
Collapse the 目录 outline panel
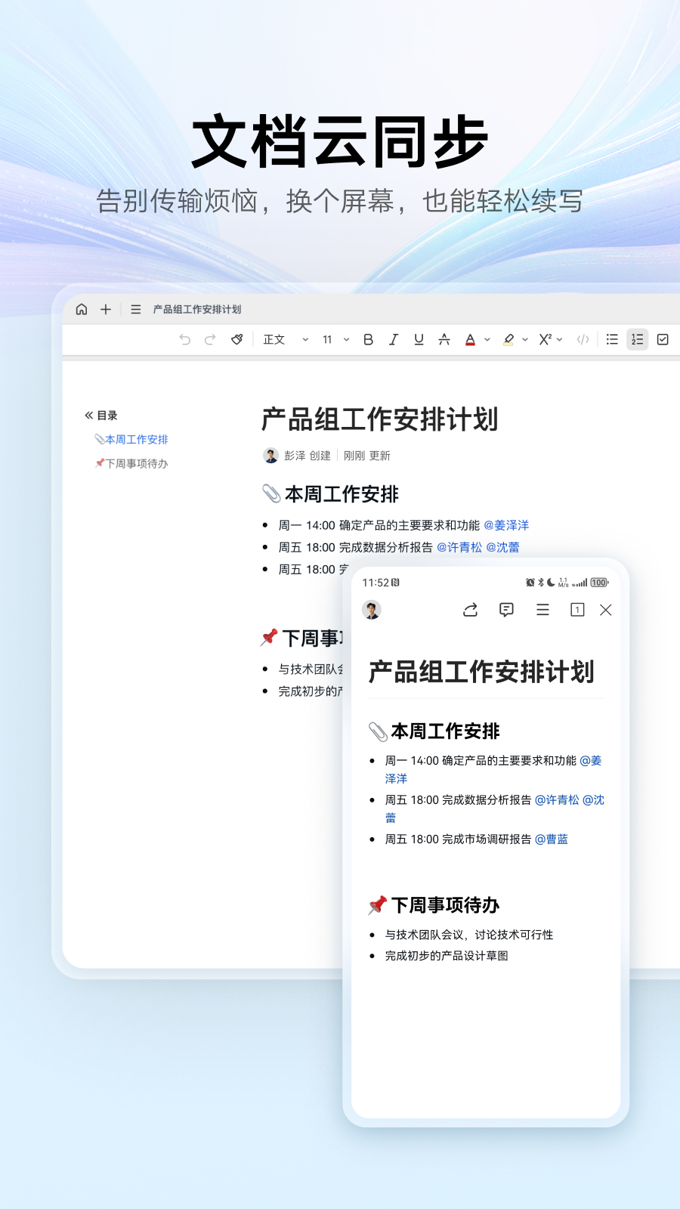coord(89,416)
